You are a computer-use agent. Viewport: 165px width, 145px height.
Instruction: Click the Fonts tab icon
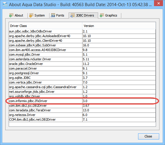coord(53,15)
